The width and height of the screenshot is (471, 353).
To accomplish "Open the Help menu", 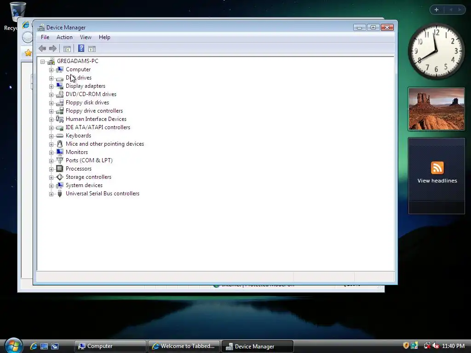I will 104,37.
